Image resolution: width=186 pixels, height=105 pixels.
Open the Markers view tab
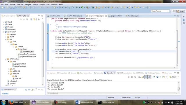[51, 73]
